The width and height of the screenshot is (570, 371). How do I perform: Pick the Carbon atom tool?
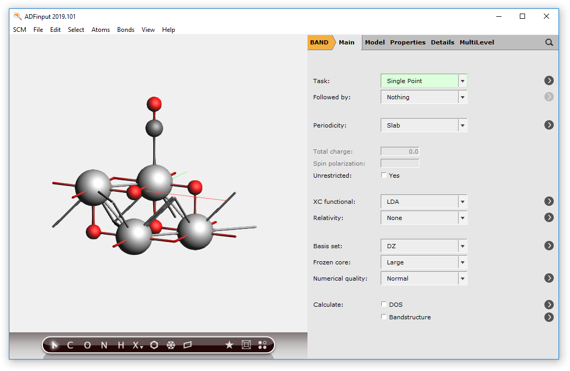[70, 345]
